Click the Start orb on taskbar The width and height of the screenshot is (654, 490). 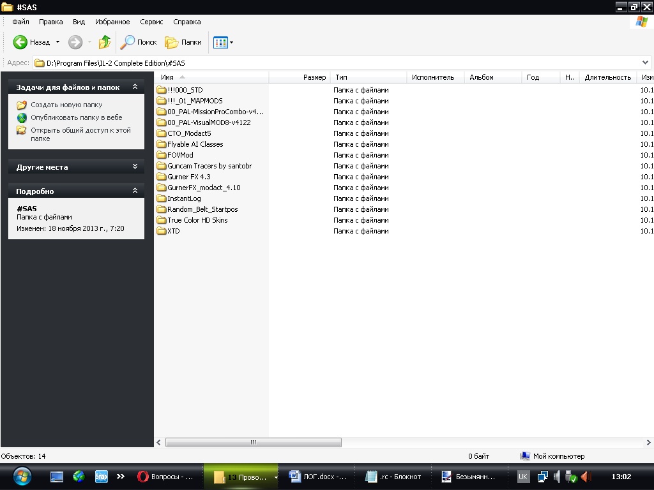point(22,476)
